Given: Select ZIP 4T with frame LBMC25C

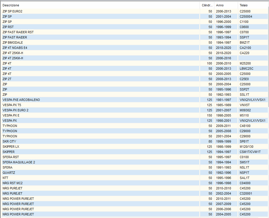Looking at the screenshot, I should (x=134, y=69).
